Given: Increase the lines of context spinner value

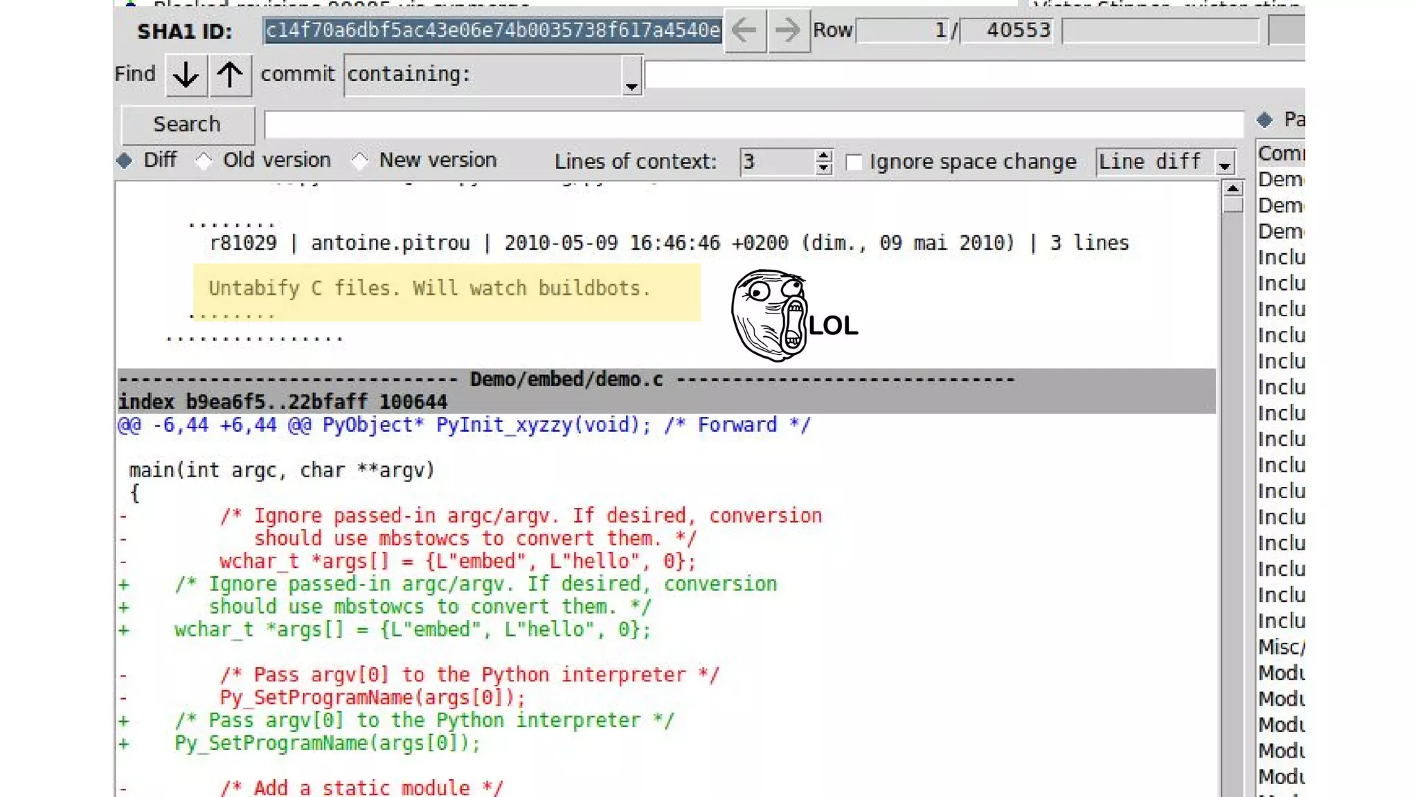Looking at the screenshot, I should 823,156.
